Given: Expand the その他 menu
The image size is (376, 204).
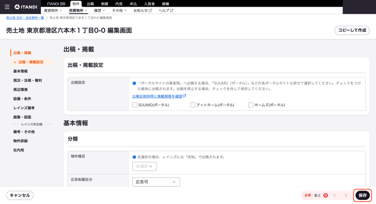Looking at the screenshot, I should [x=119, y=11].
